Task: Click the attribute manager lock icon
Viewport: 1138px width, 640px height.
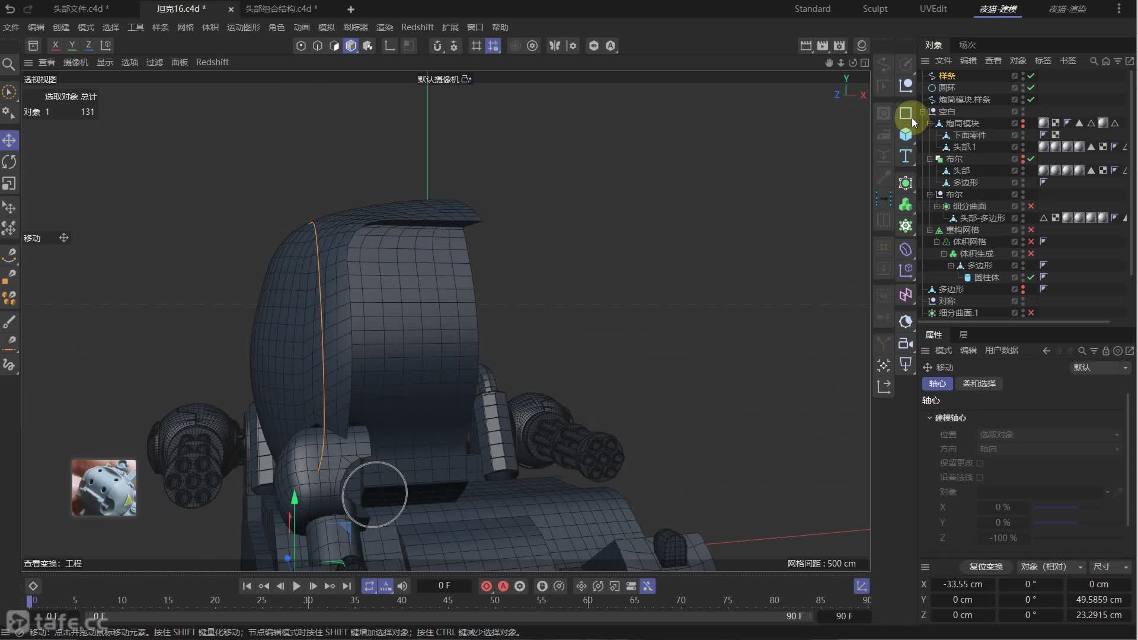Action: pyautogui.click(x=1106, y=351)
